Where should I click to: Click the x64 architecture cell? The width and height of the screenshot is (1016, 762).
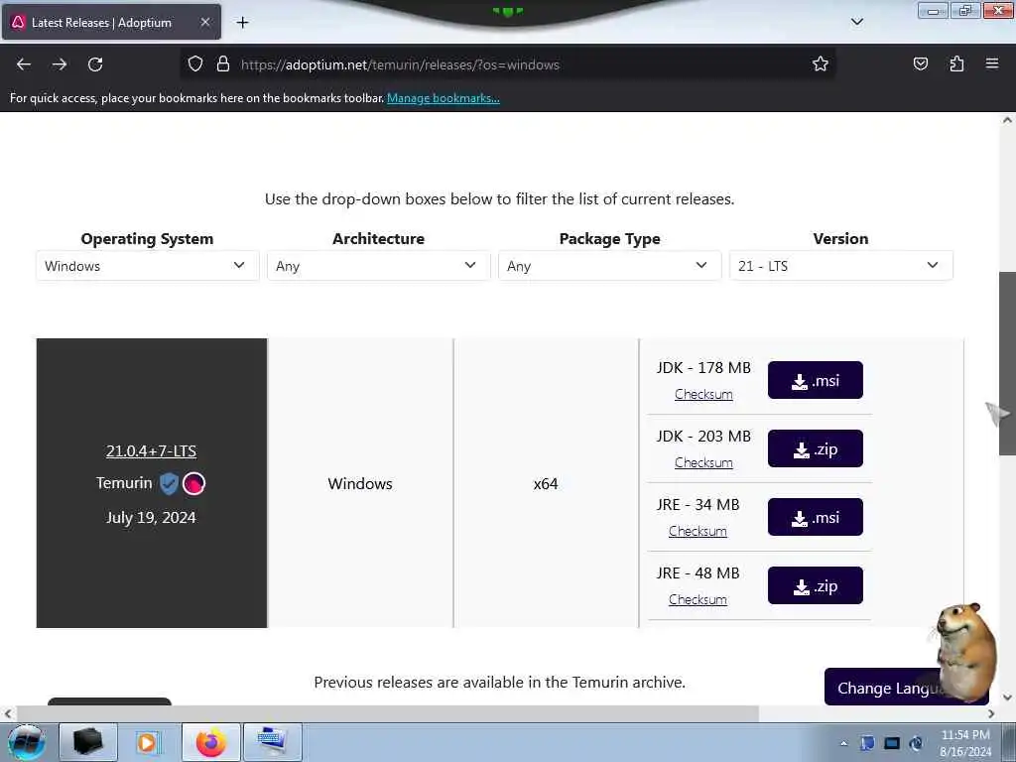[x=546, y=484]
